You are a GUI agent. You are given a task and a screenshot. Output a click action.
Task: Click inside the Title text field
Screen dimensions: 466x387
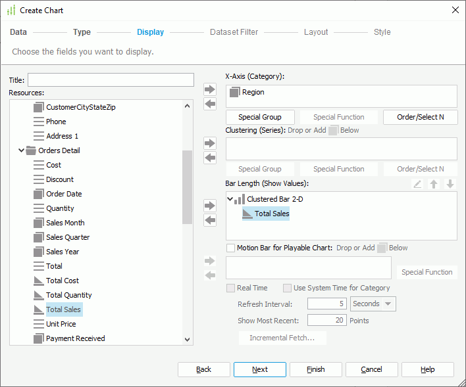(x=111, y=80)
